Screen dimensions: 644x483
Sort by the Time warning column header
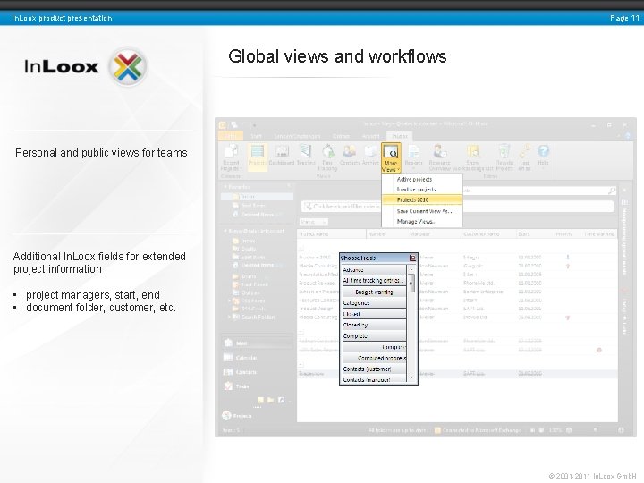pos(599,233)
